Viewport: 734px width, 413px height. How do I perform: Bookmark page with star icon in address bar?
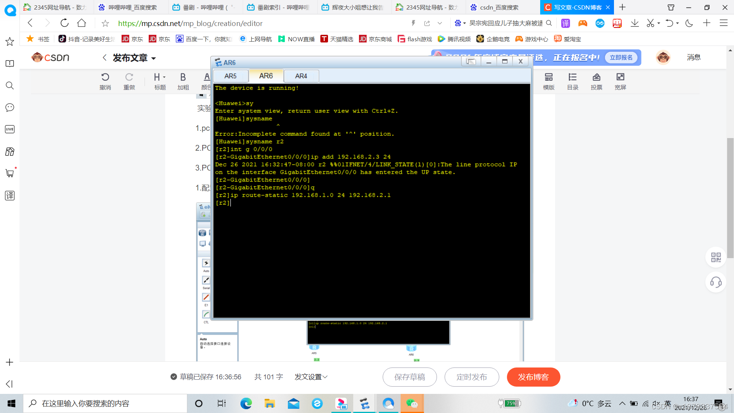click(x=105, y=23)
